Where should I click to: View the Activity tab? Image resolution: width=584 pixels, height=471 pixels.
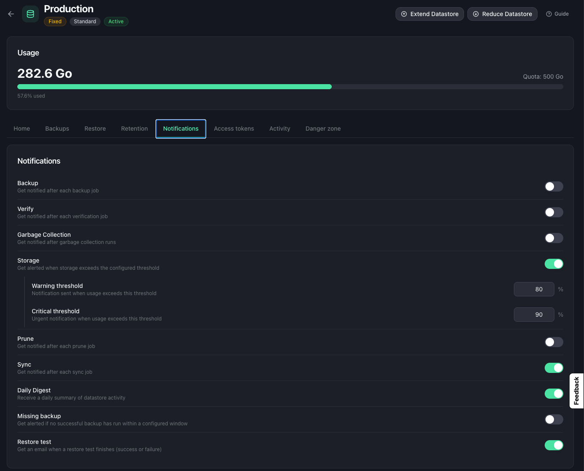pos(280,129)
